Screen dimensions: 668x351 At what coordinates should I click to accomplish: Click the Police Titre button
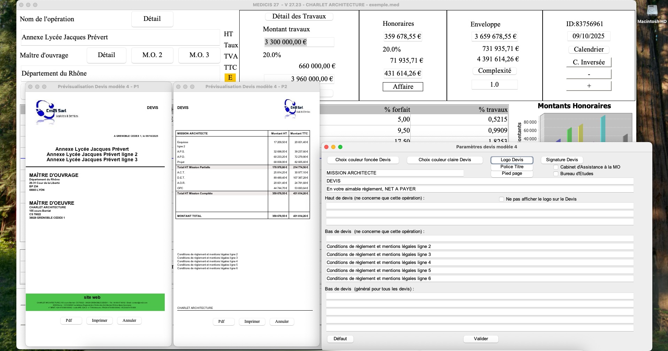pyautogui.click(x=512, y=167)
